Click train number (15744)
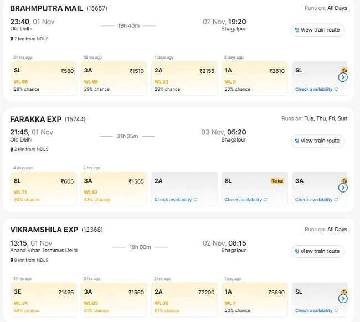The height and width of the screenshot is (322, 360). 75,120
